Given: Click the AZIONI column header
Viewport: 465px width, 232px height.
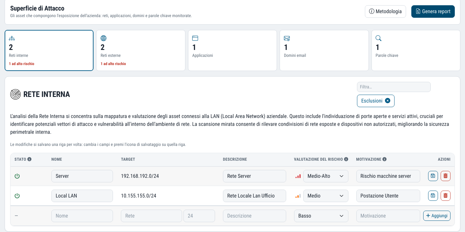Looking at the screenshot, I should tap(444, 159).
